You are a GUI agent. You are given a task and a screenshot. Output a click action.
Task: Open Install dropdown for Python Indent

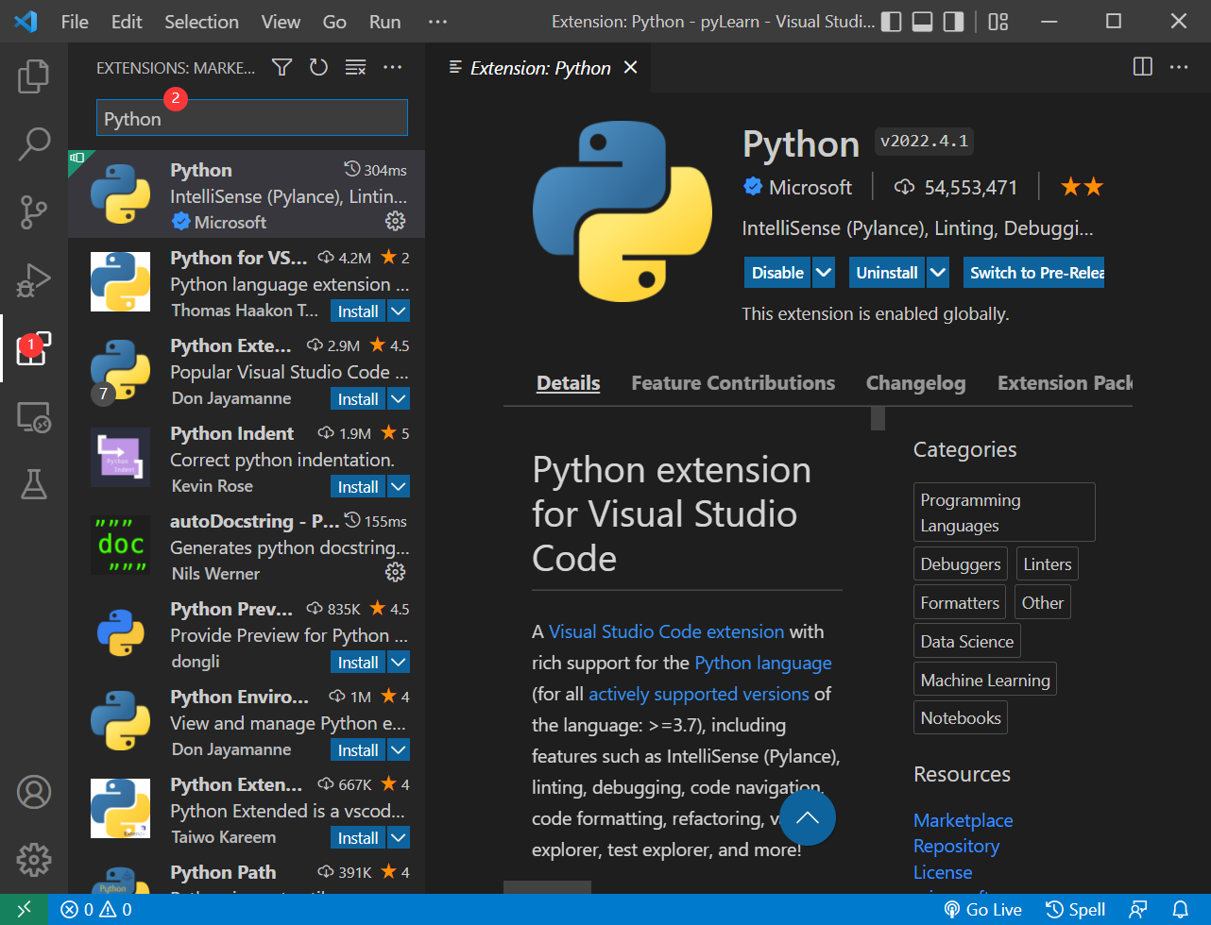pyautogui.click(x=399, y=487)
